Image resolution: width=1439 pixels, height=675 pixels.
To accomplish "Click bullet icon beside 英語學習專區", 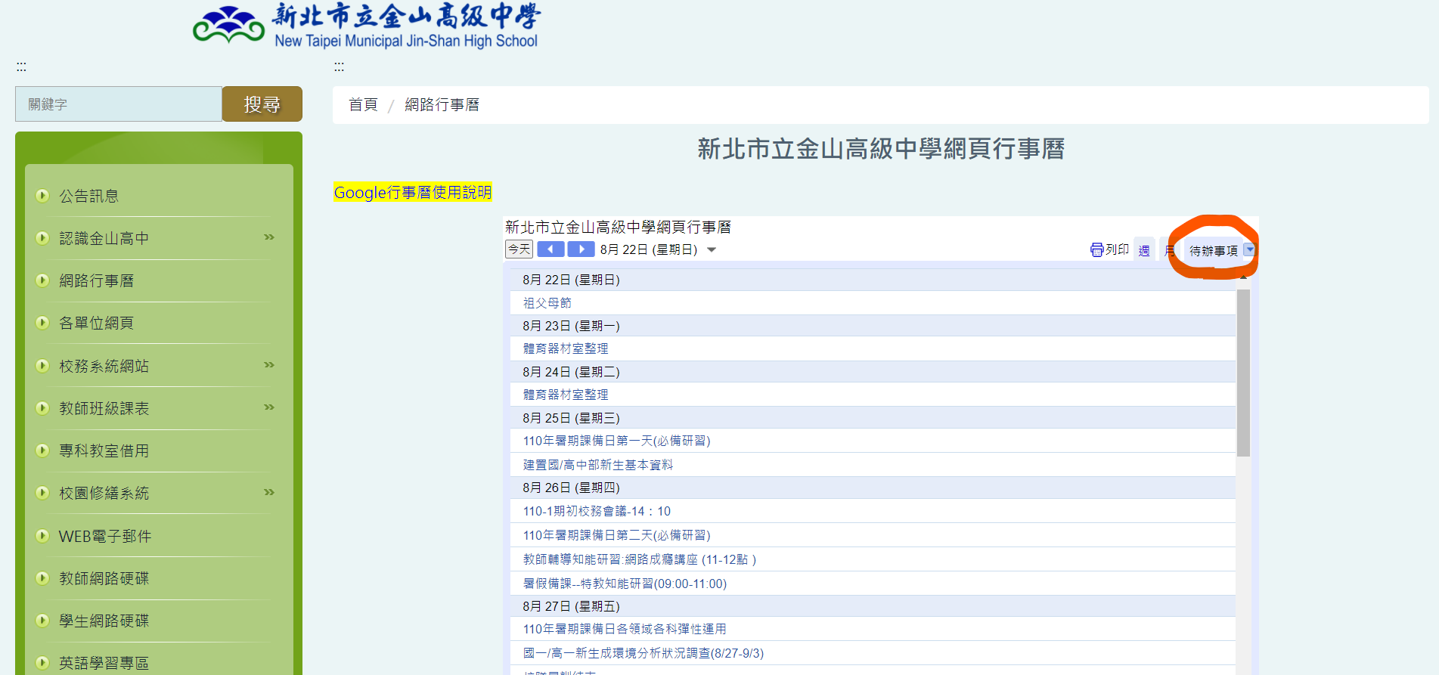I will [x=42, y=663].
